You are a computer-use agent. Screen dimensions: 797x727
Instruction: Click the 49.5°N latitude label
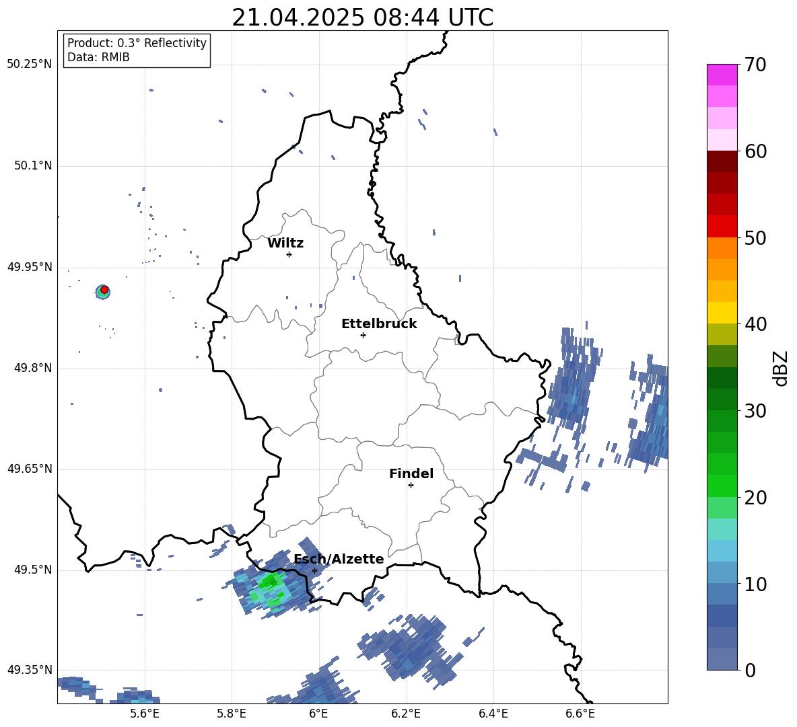(33, 570)
